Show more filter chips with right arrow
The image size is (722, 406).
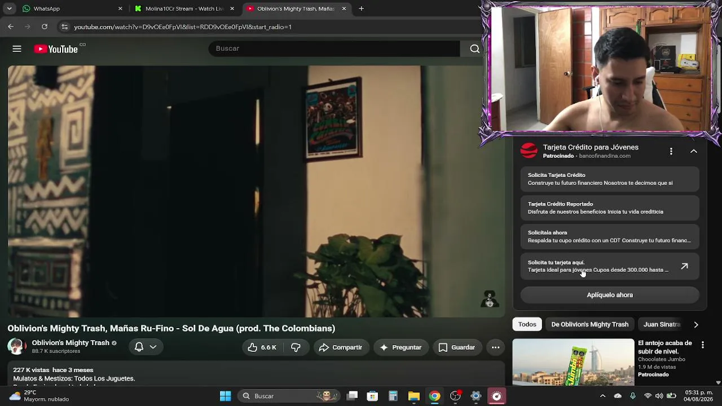tap(695, 324)
